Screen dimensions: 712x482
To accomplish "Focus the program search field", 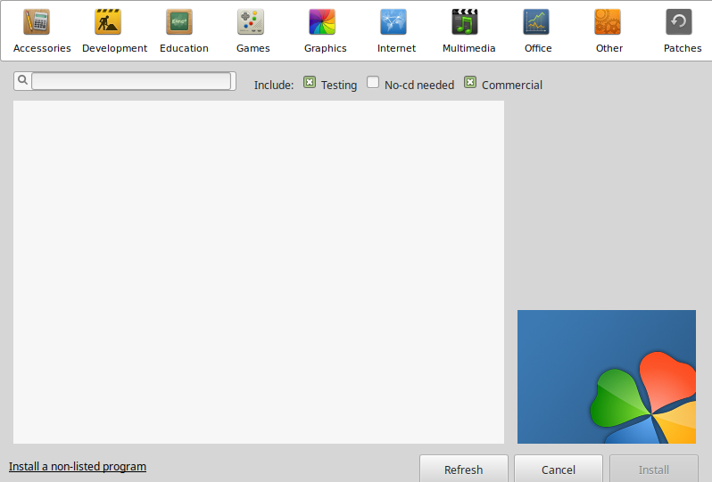I will [x=131, y=81].
